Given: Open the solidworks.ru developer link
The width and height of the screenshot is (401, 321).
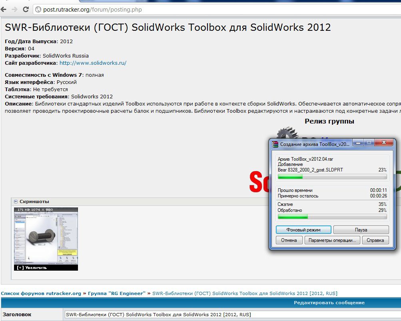Looking at the screenshot, I should tap(93, 63).
